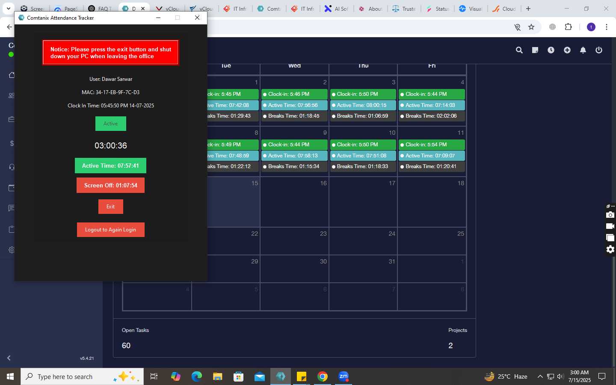Switch to the Status browser tab
The image size is (616, 385).
[438, 9]
